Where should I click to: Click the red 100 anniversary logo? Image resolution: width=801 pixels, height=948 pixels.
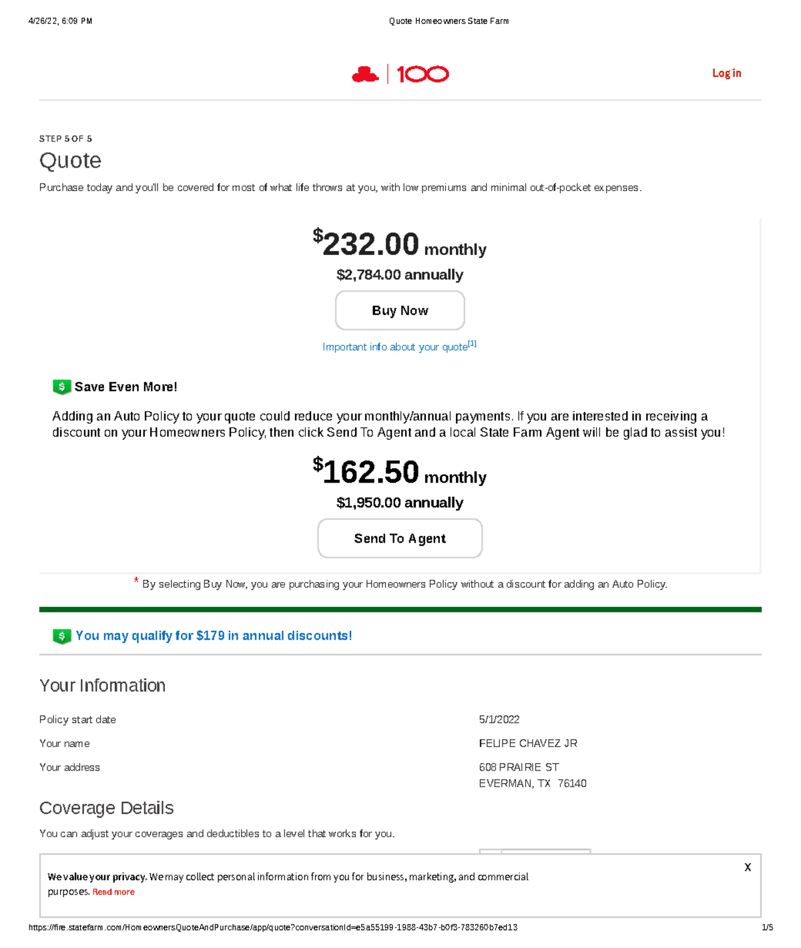point(423,74)
